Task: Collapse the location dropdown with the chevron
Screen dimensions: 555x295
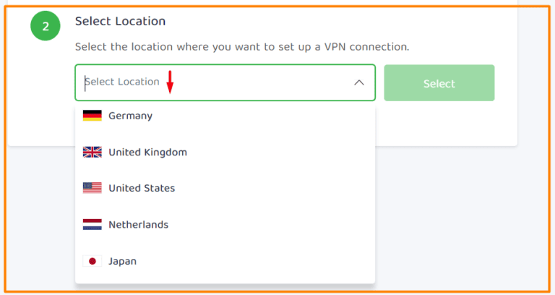Action: coord(359,82)
